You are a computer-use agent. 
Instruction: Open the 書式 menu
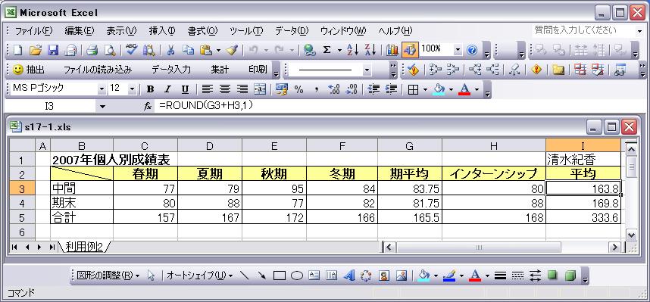click(x=202, y=31)
